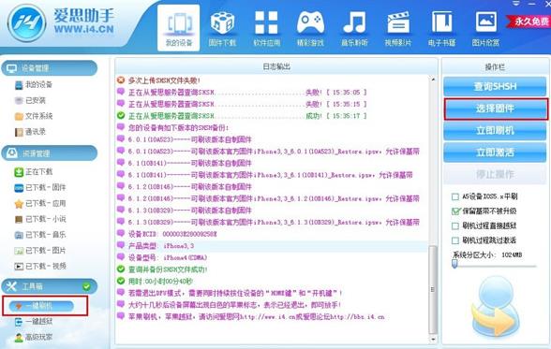The image size is (551, 349).
Task: Open 文件系统 in the sidebar
Action: click(34, 116)
